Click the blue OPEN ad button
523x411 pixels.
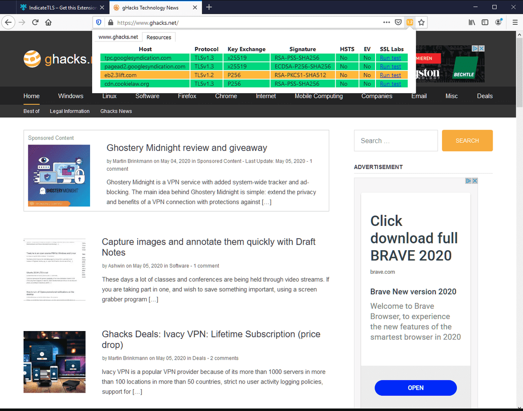[416, 388]
